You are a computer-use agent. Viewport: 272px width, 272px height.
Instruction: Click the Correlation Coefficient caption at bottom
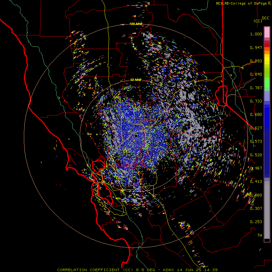click(137, 270)
